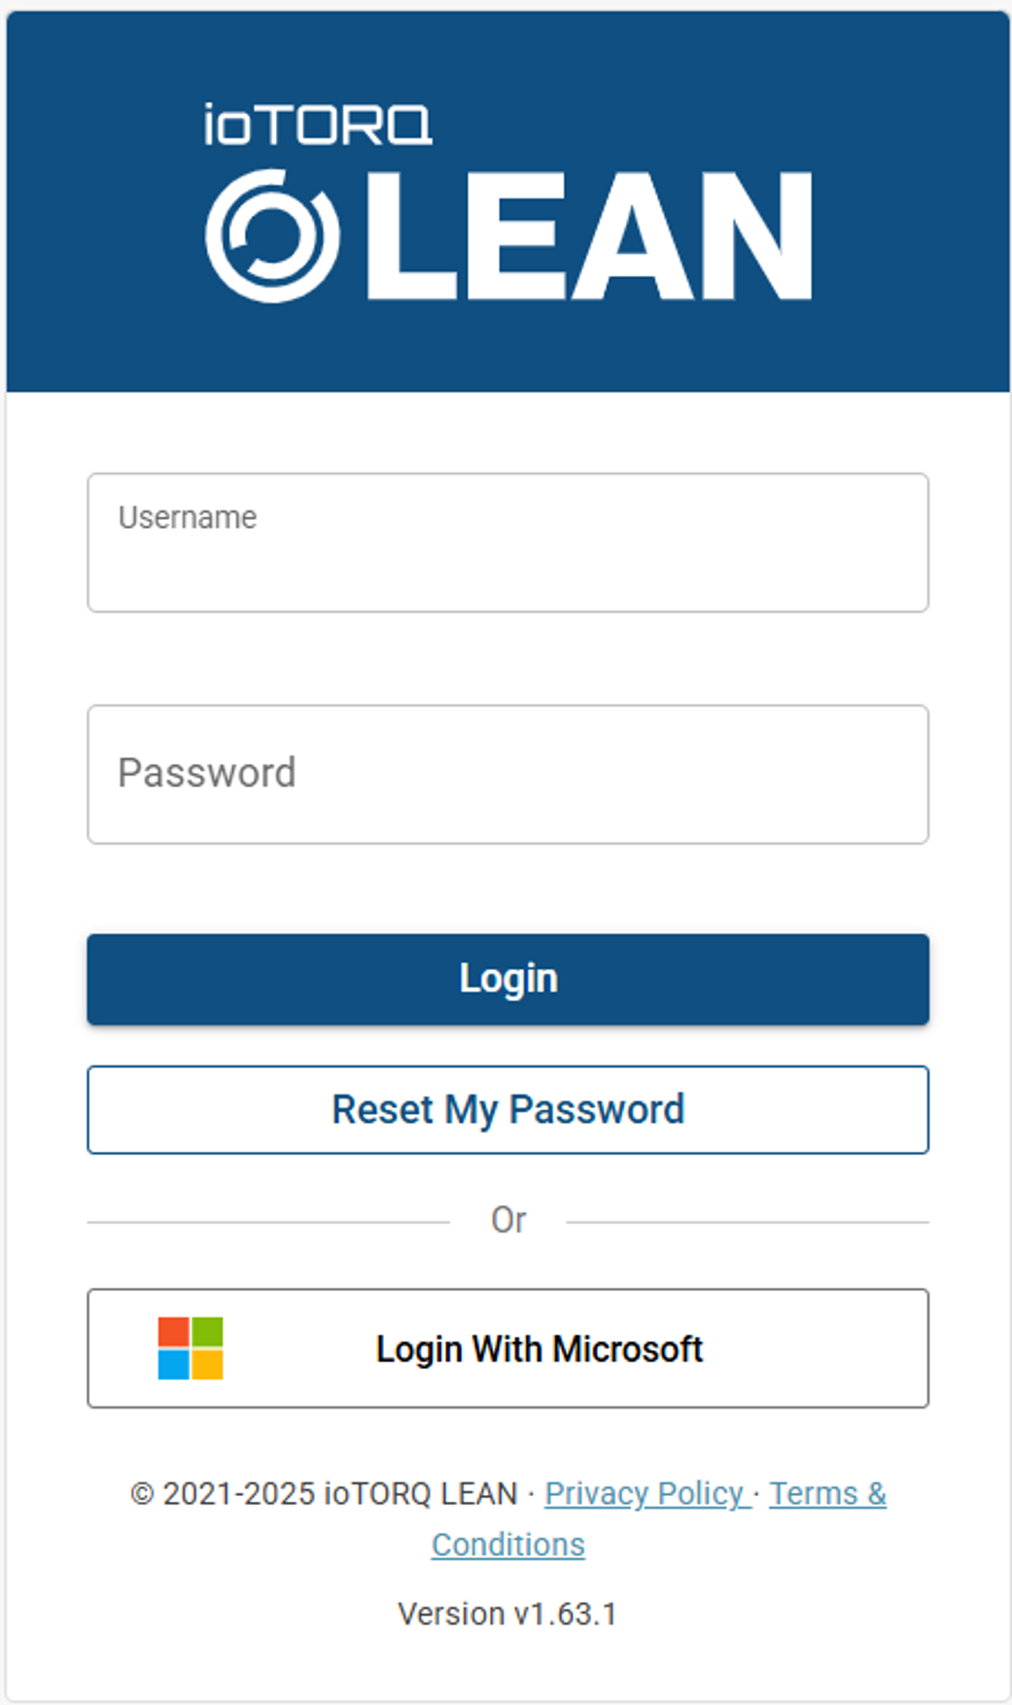Viewport: 1012px width, 1705px height.
Task: Open the Terms & link text
Action: point(827,1493)
